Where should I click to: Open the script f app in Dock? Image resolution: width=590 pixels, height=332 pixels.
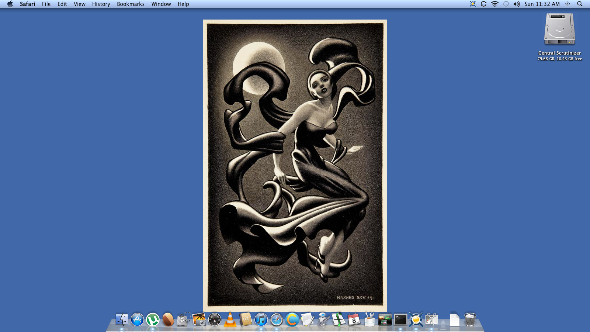339,319
